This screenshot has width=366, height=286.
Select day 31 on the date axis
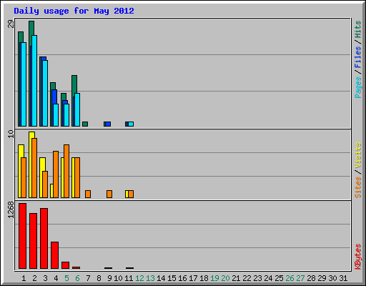[343, 278]
